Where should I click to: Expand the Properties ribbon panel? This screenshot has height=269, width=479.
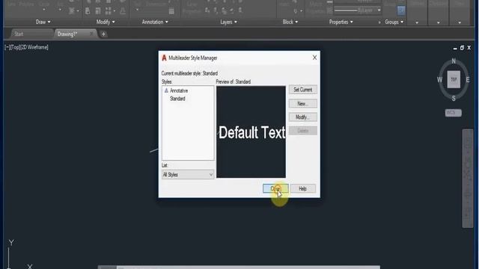click(x=341, y=22)
